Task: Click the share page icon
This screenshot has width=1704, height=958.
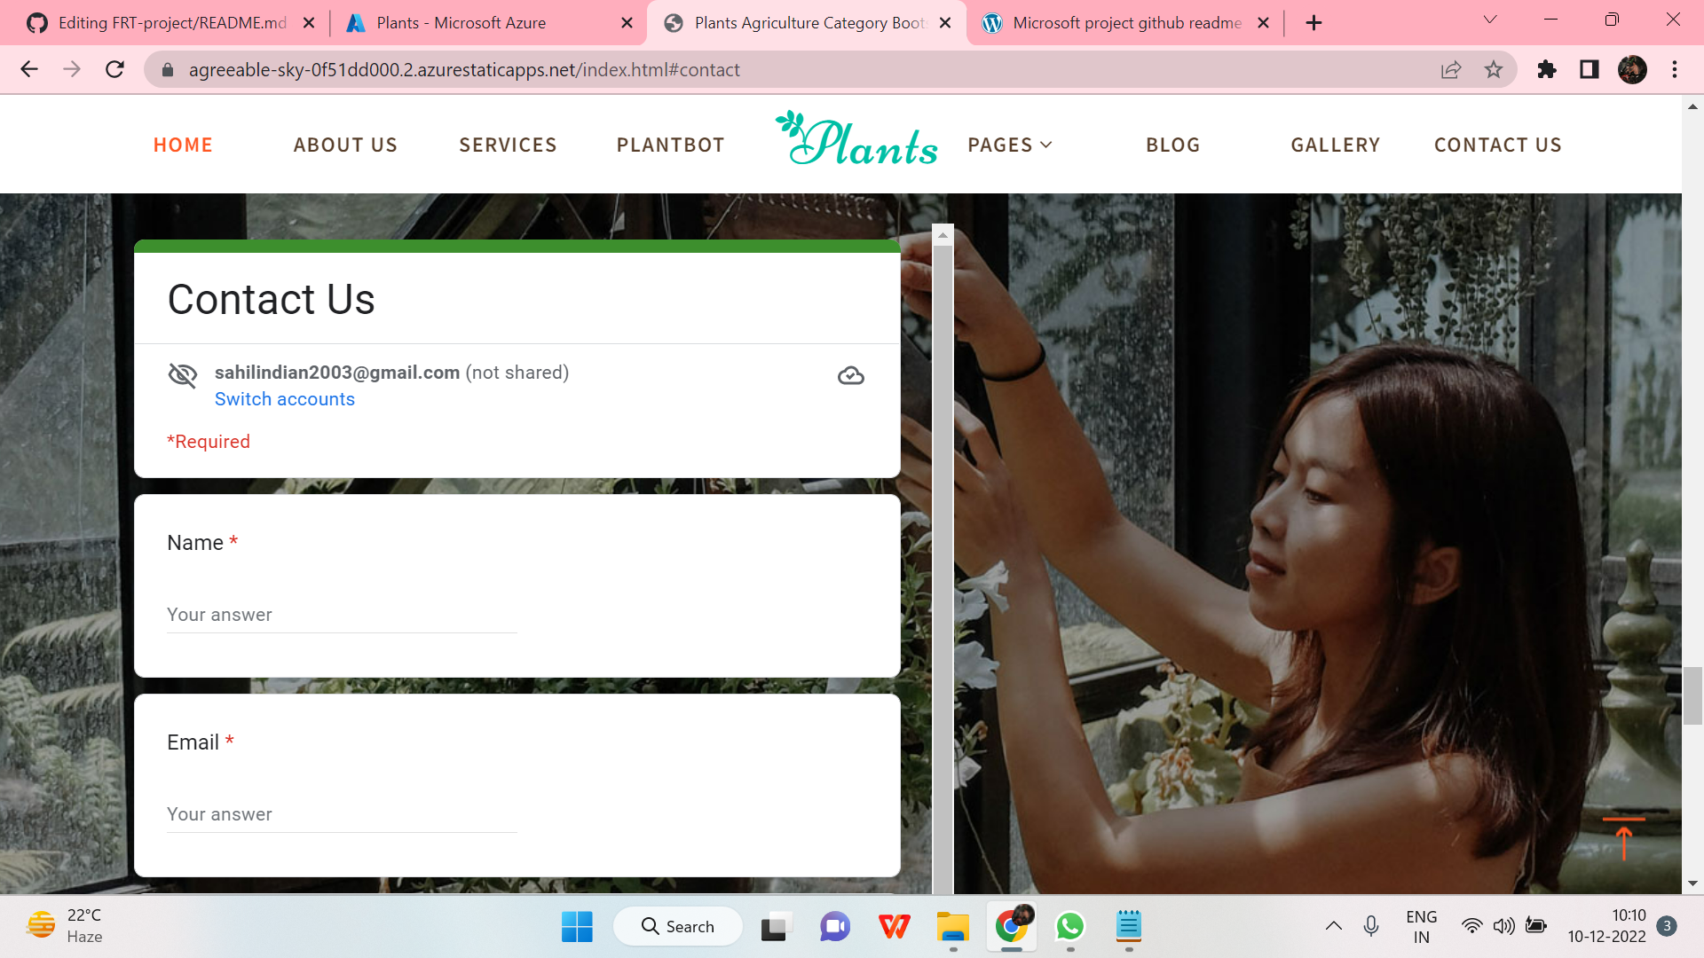Action: pos(1450,70)
